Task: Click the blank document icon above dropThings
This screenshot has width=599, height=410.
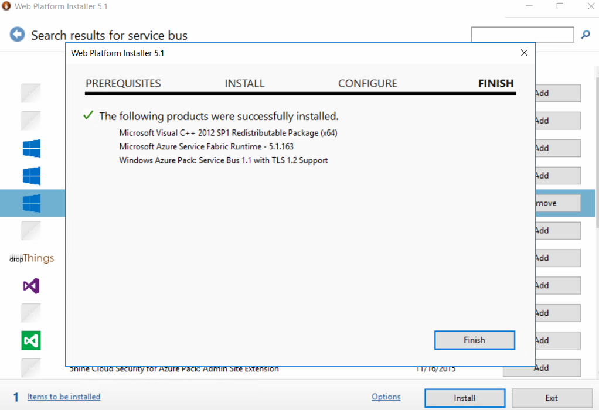Action: 30,230
